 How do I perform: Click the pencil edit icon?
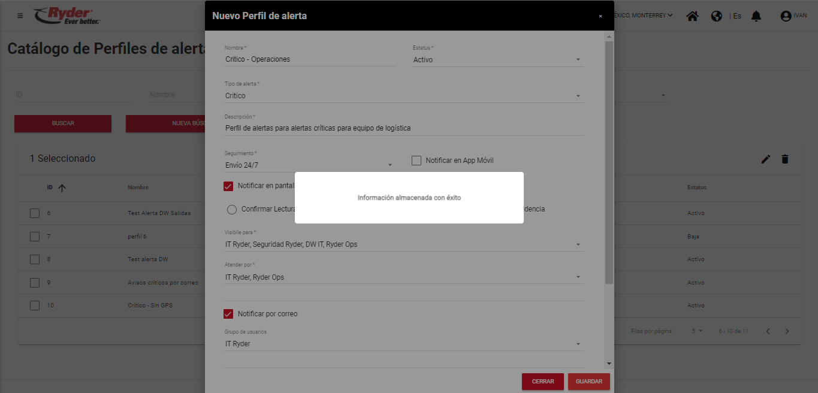coord(765,159)
